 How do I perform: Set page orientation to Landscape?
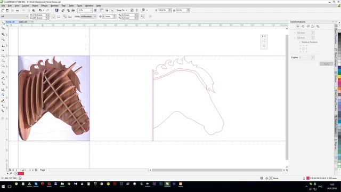click(59, 17)
